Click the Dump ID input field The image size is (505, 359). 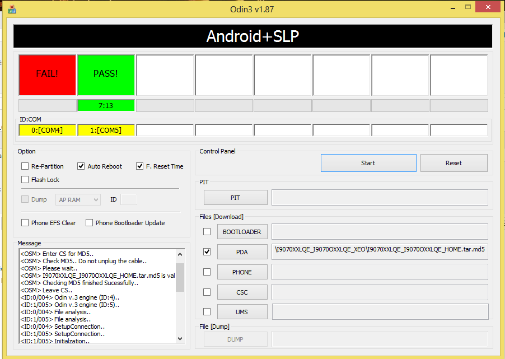coord(129,199)
